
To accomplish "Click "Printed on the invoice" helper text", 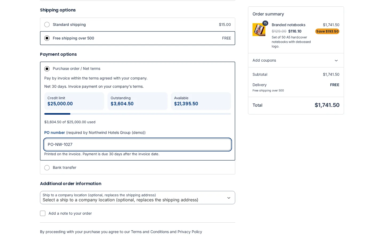I will coord(102,154).
